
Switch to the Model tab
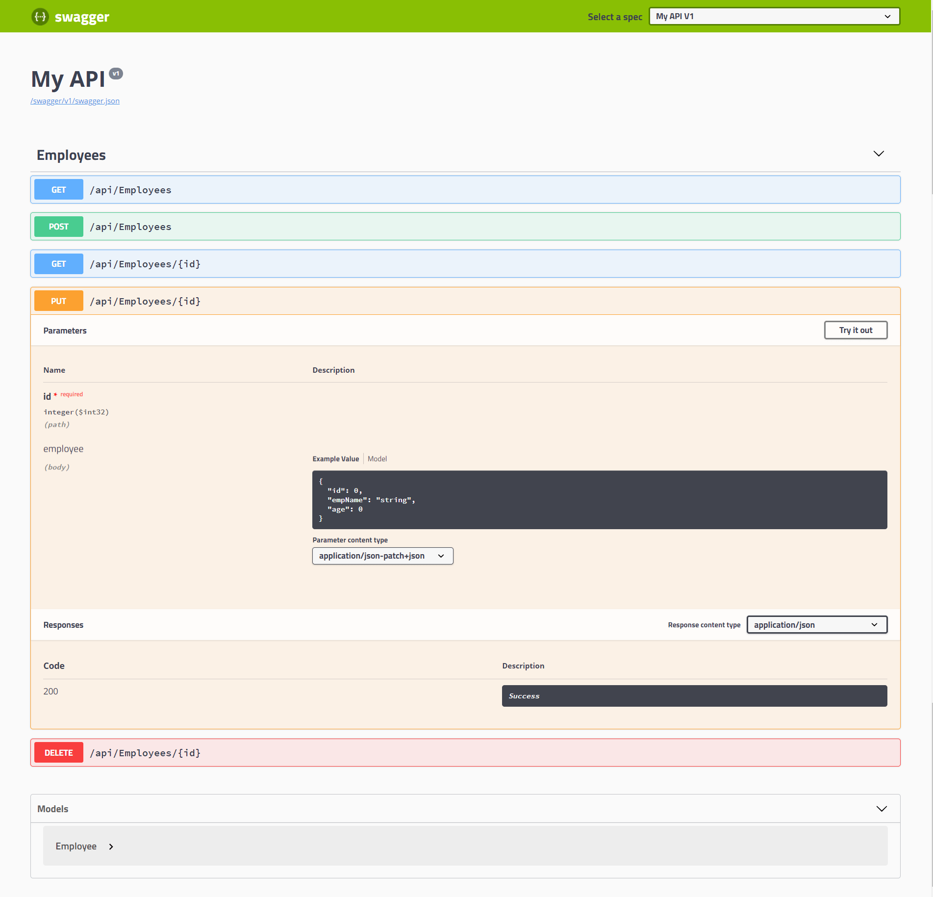click(377, 459)
